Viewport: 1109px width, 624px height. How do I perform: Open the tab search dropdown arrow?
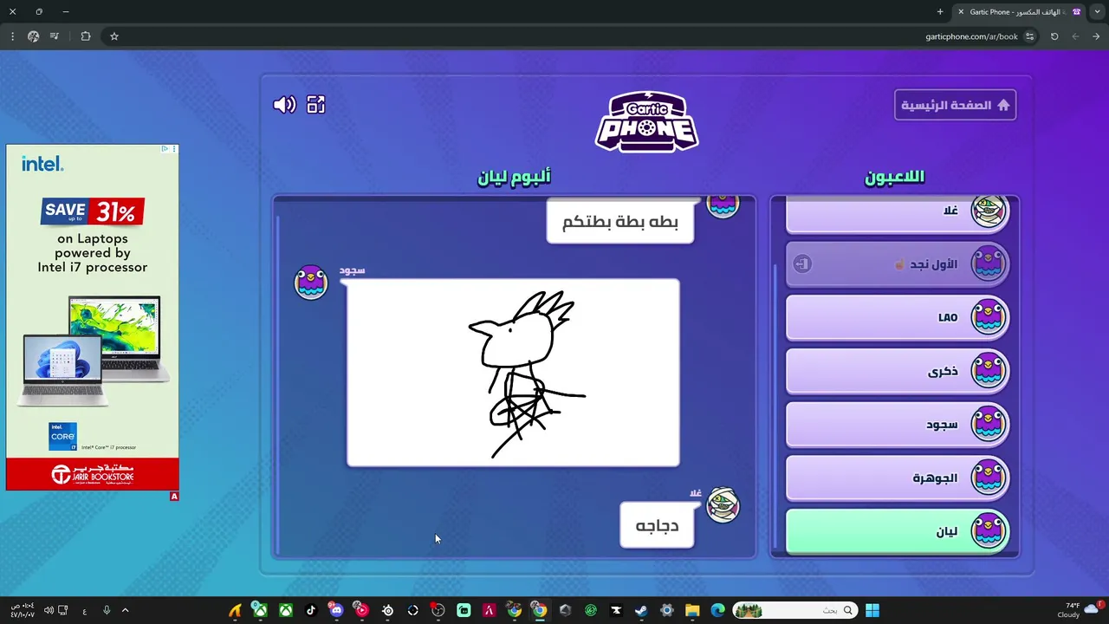[x=1098, y=12]
